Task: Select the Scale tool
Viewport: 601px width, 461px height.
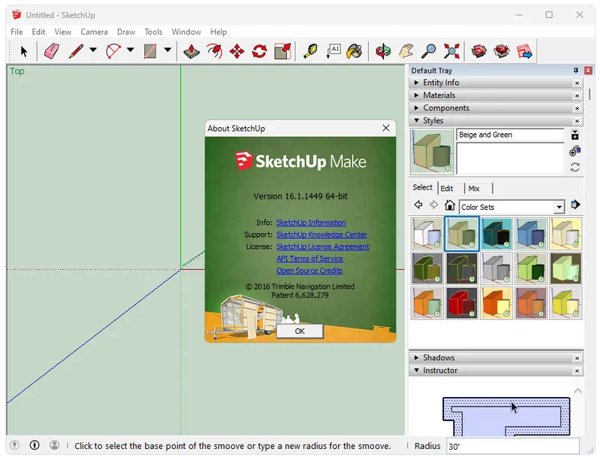Action: point(283,51)
